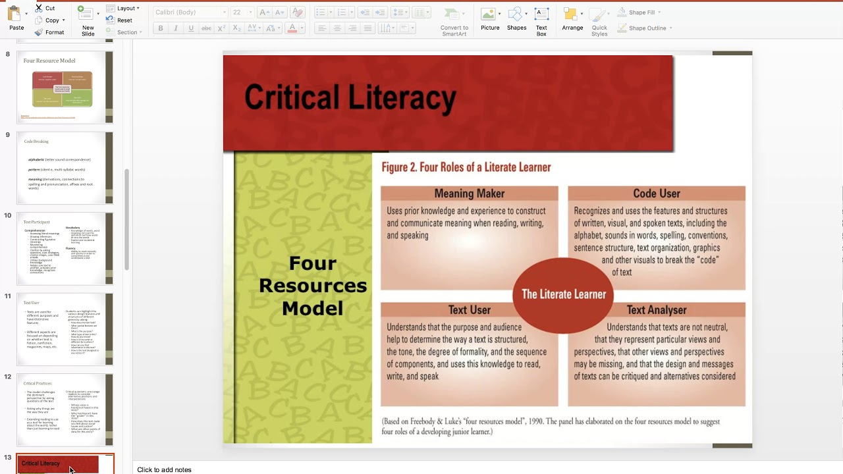Screen dimensions: 843x474
Task: Open Quick Styles gallery
Action: tap(599, 21)
